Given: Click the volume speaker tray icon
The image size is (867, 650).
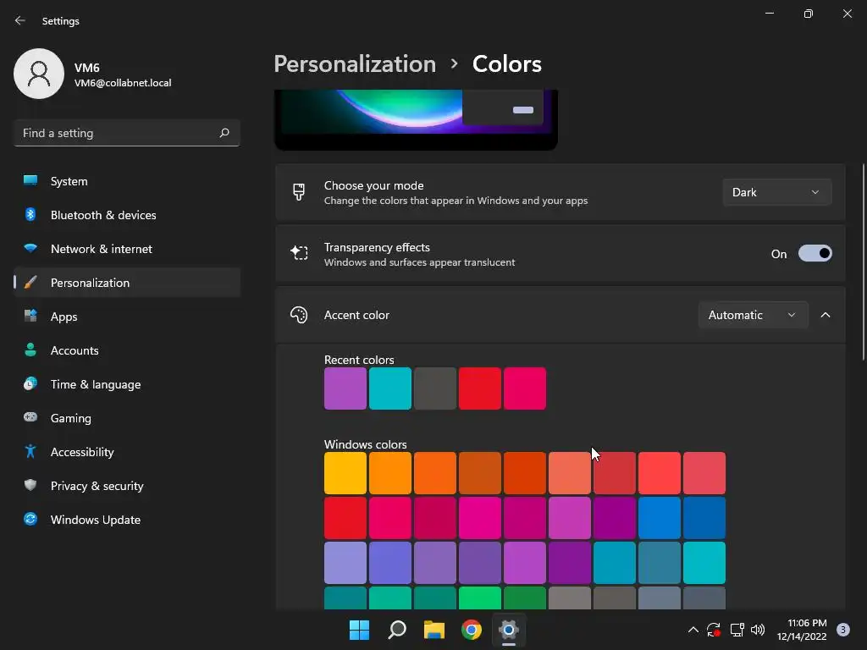Looking at the screenshot, I should click(x=758, y=630).
